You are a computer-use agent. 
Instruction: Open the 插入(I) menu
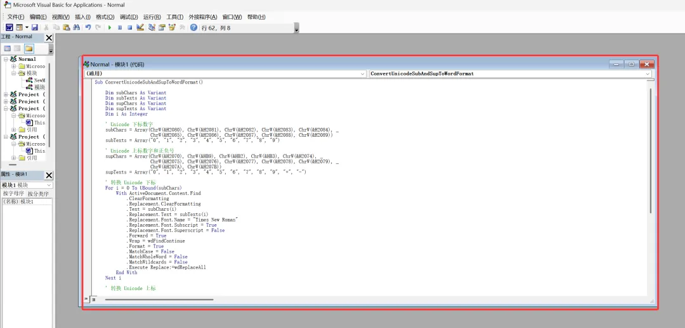coord(82,17)
